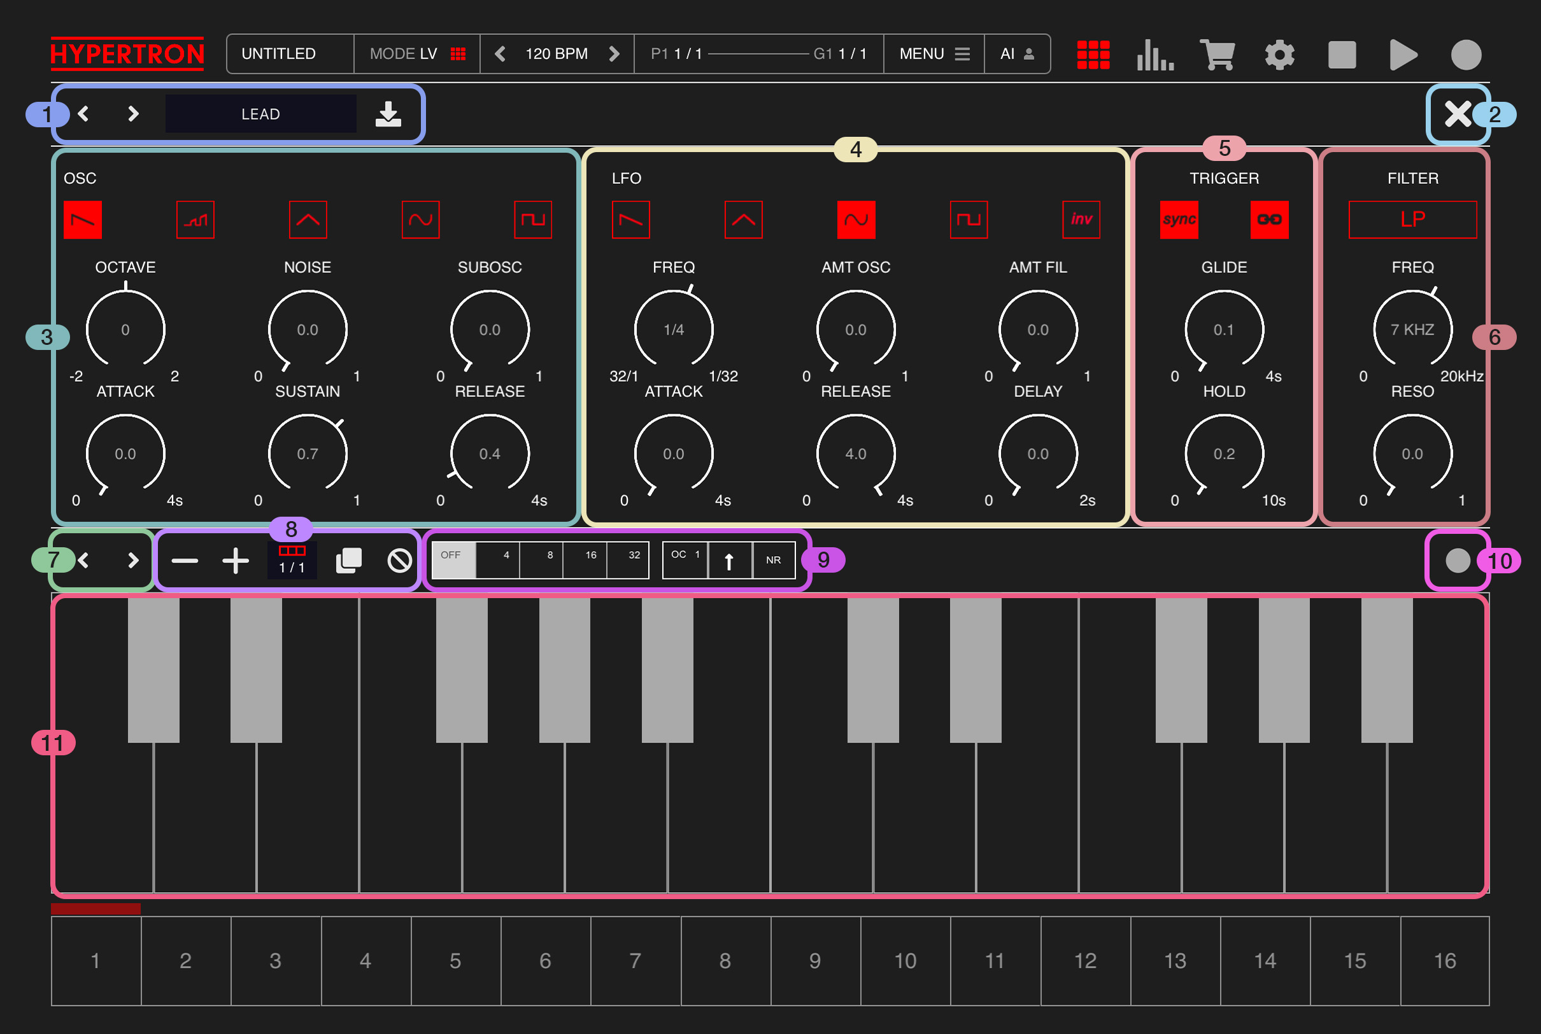
Task: Change the LP filter type
Action: [x=1412, y=220]
